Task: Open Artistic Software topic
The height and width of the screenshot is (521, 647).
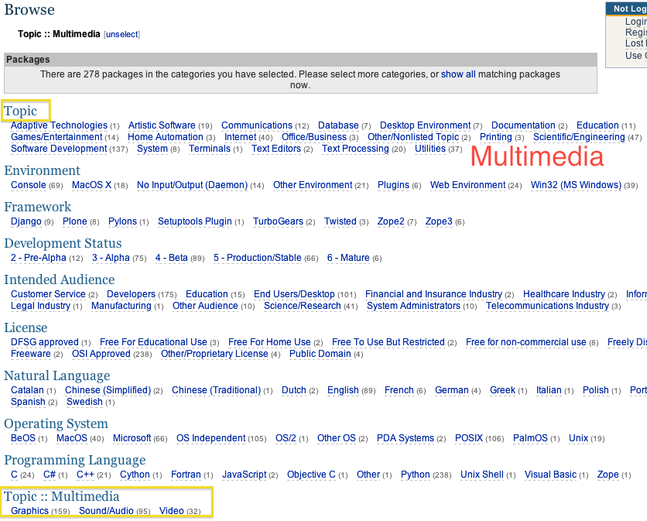Action: tap(162, 125)
